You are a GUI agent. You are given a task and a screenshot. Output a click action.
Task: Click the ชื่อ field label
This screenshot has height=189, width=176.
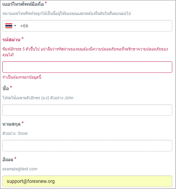(6, 88)
